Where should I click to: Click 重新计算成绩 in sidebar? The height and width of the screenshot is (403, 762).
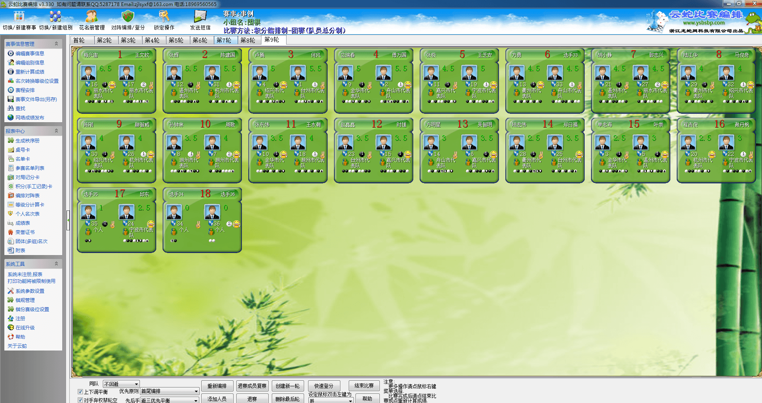point(26,72)
